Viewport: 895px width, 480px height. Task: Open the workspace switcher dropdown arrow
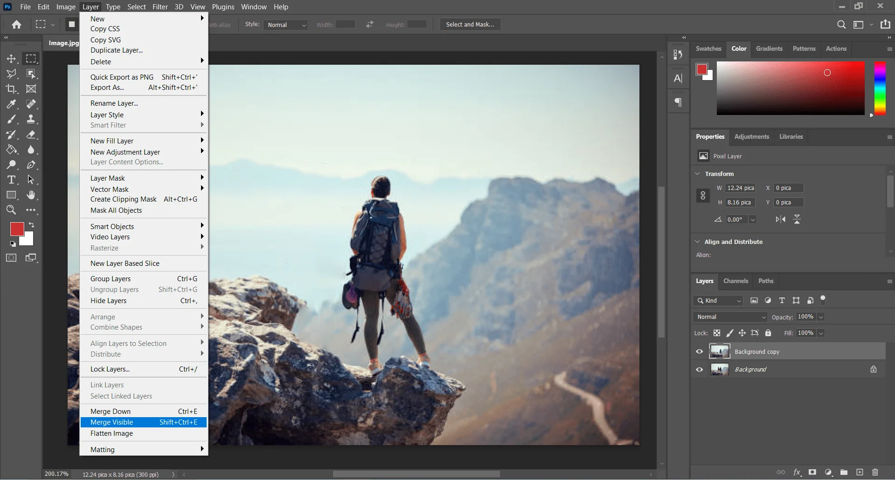pos(871,25)
